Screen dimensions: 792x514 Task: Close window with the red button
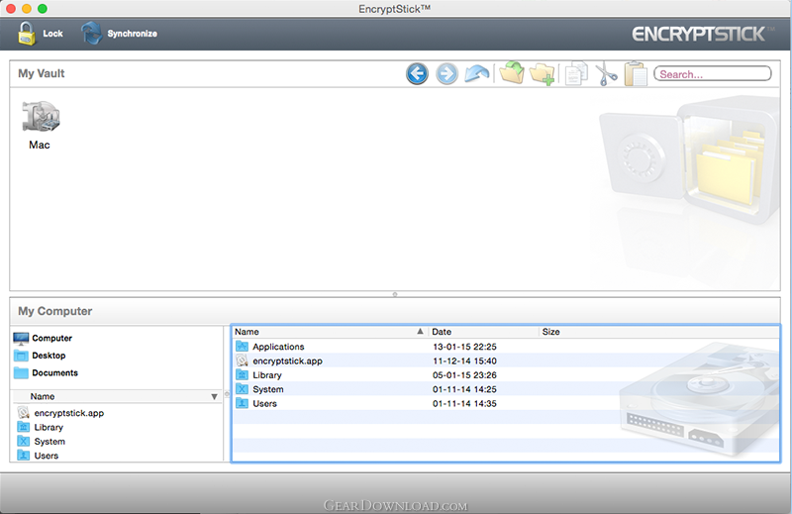11,9
